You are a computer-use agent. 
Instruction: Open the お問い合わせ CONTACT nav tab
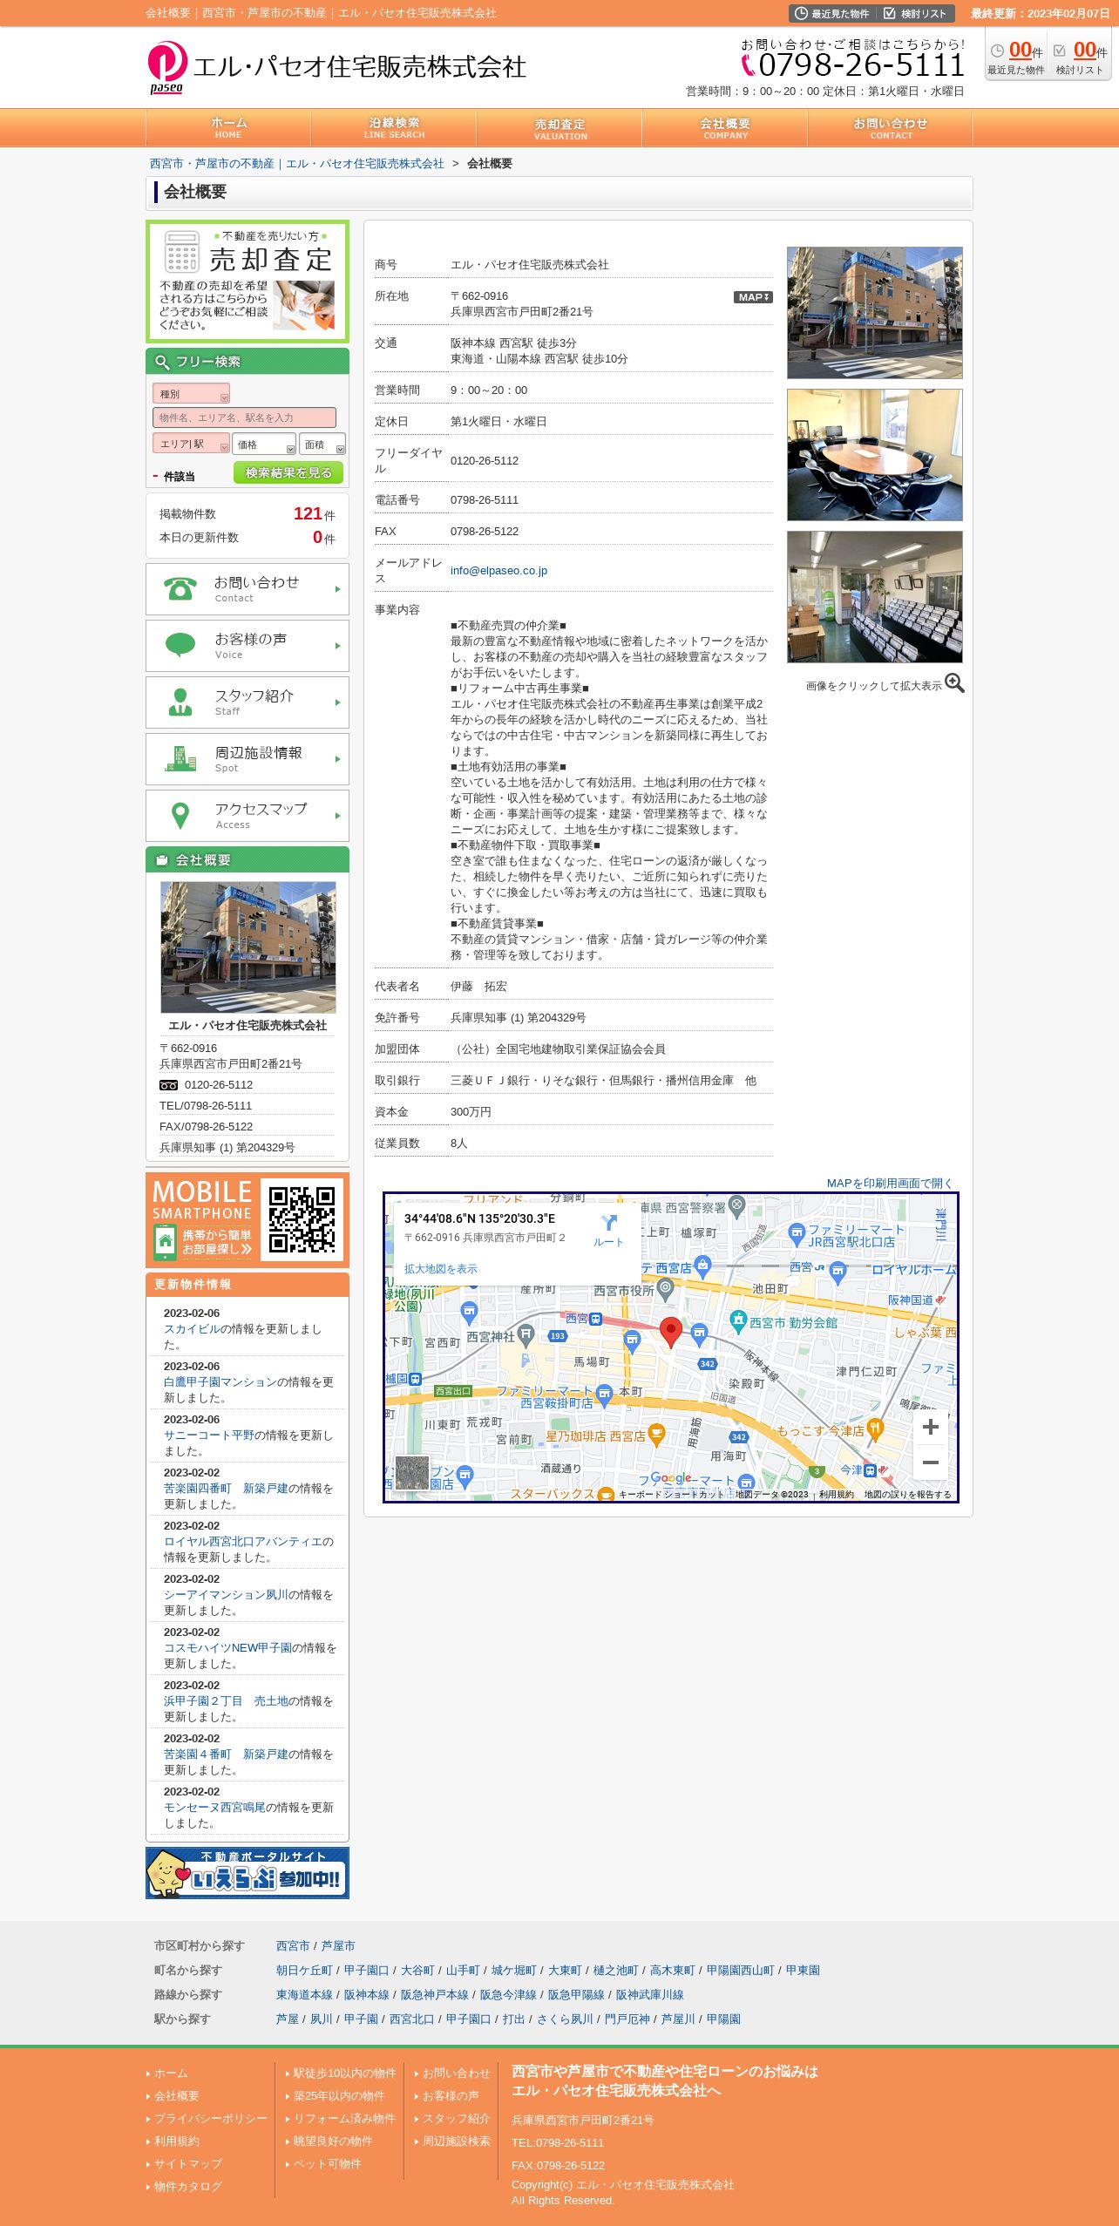891,127
